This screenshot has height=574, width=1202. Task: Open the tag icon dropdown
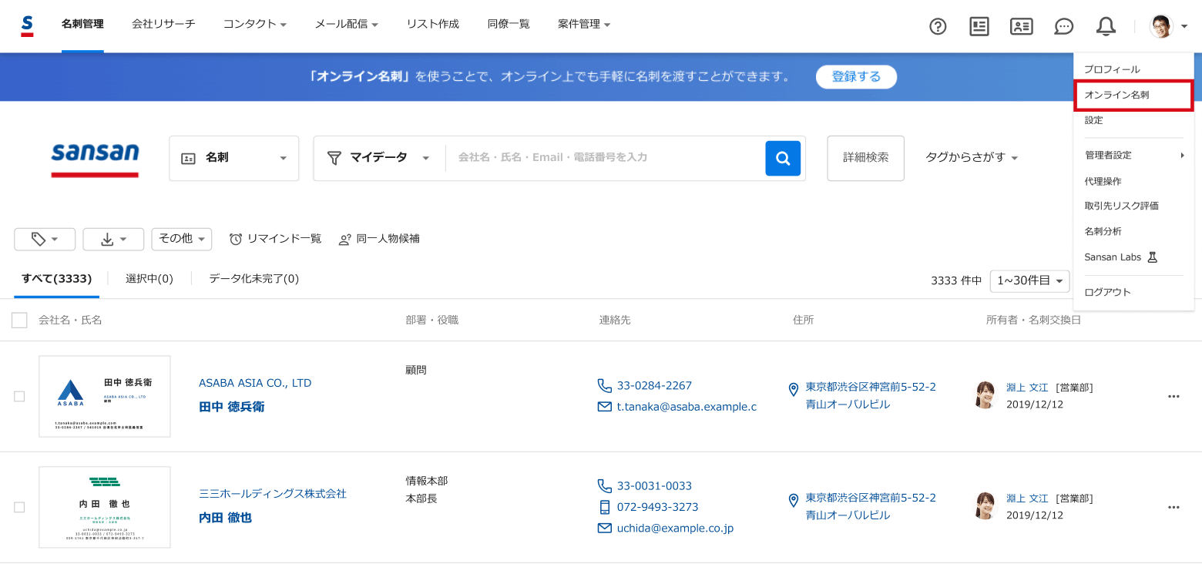tap(45, 240)
